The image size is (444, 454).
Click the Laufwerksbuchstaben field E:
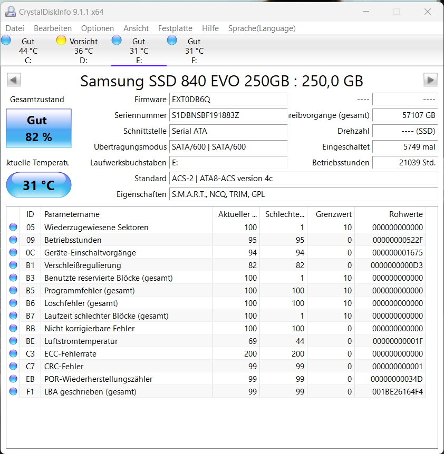tap(228, 163)
